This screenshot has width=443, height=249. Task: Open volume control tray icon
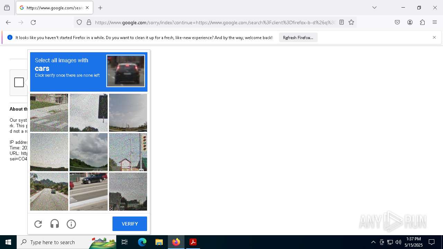398,242
